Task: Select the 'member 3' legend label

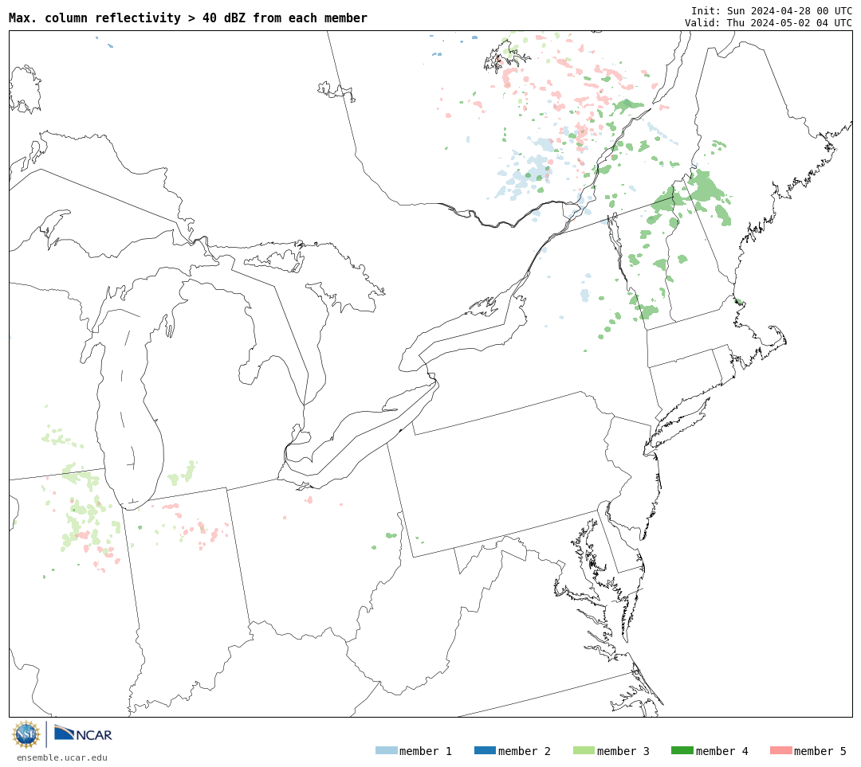Action: 623,751
